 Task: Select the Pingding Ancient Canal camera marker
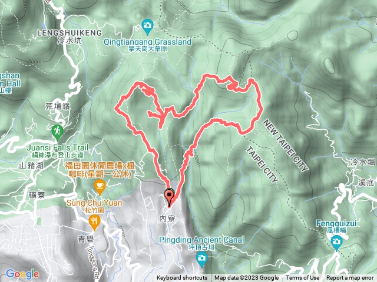(201, 260)
